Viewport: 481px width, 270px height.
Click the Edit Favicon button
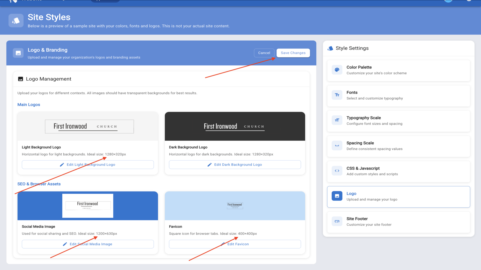tap(235, 244)
